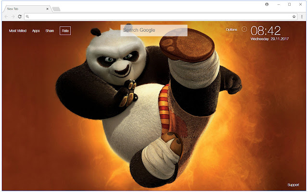Viewport: 308px width, 192px height.
Task: Open the Chrome profile account icon
Action: 267,4
